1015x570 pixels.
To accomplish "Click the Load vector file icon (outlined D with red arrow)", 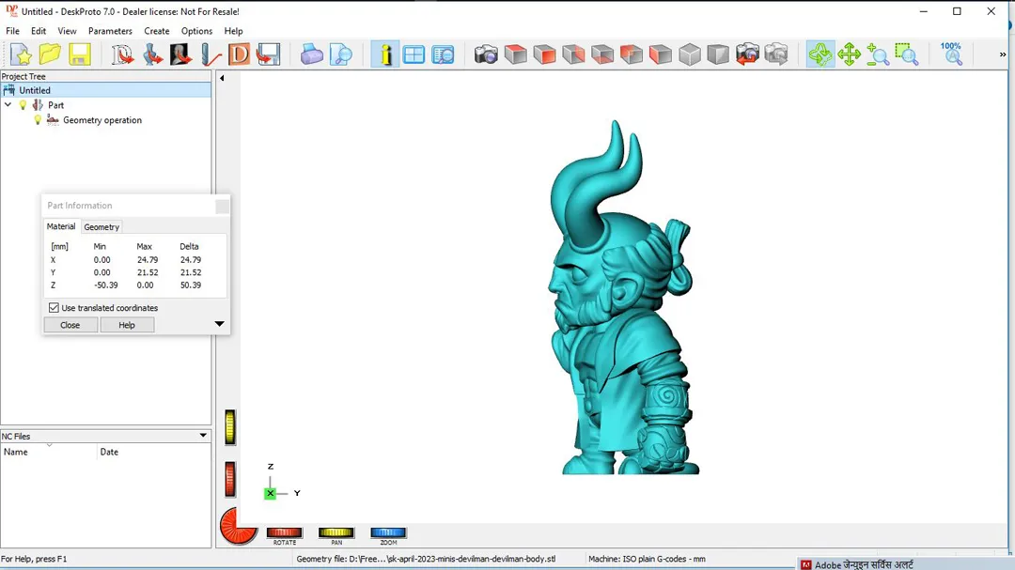I will point(121,54).
